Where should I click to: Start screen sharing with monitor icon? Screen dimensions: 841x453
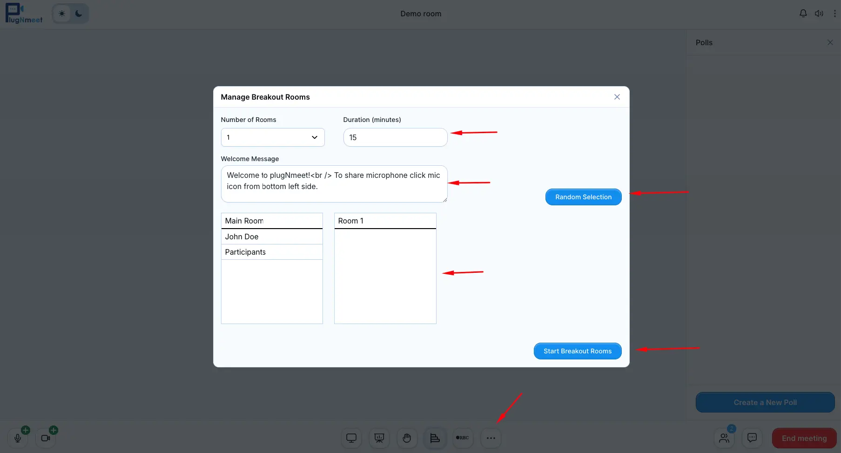click(x=351, y=438)
